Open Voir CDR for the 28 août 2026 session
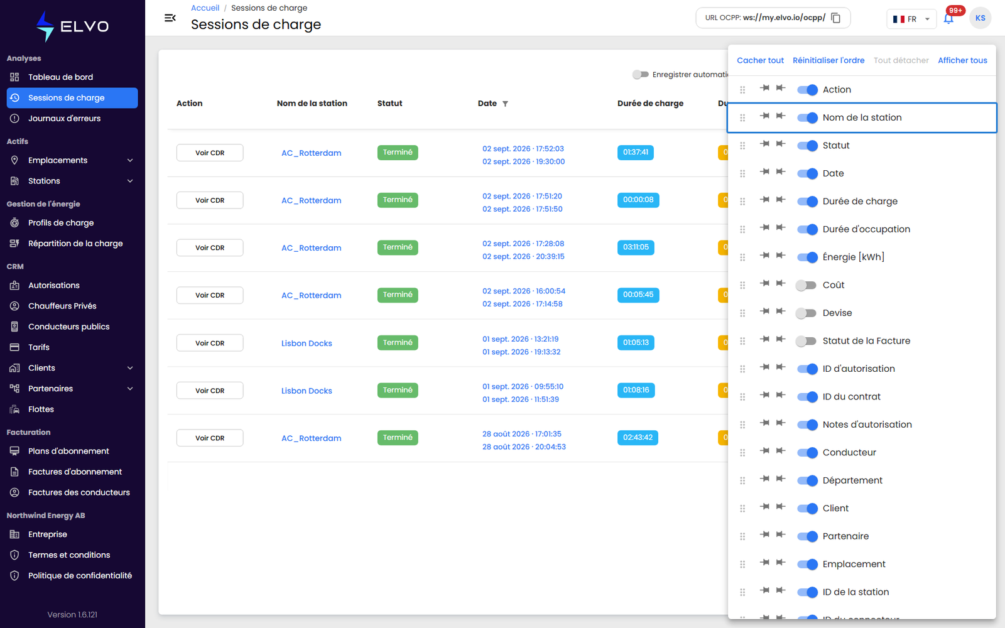This screenshot has height=628, width=1005. [210, 438]
